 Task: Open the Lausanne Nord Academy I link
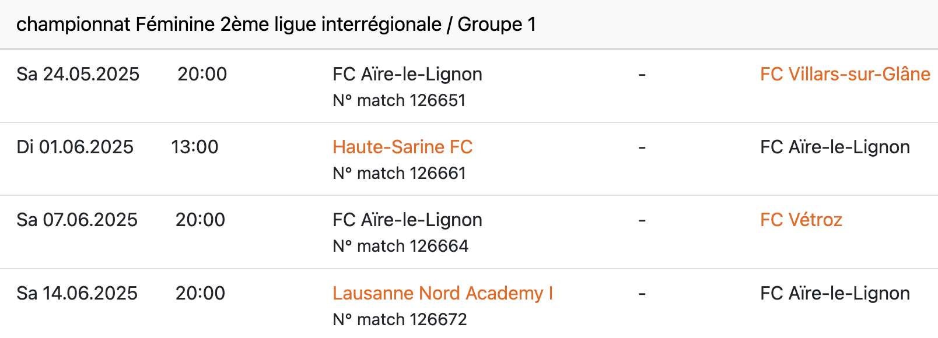click(x=442, y=293)
